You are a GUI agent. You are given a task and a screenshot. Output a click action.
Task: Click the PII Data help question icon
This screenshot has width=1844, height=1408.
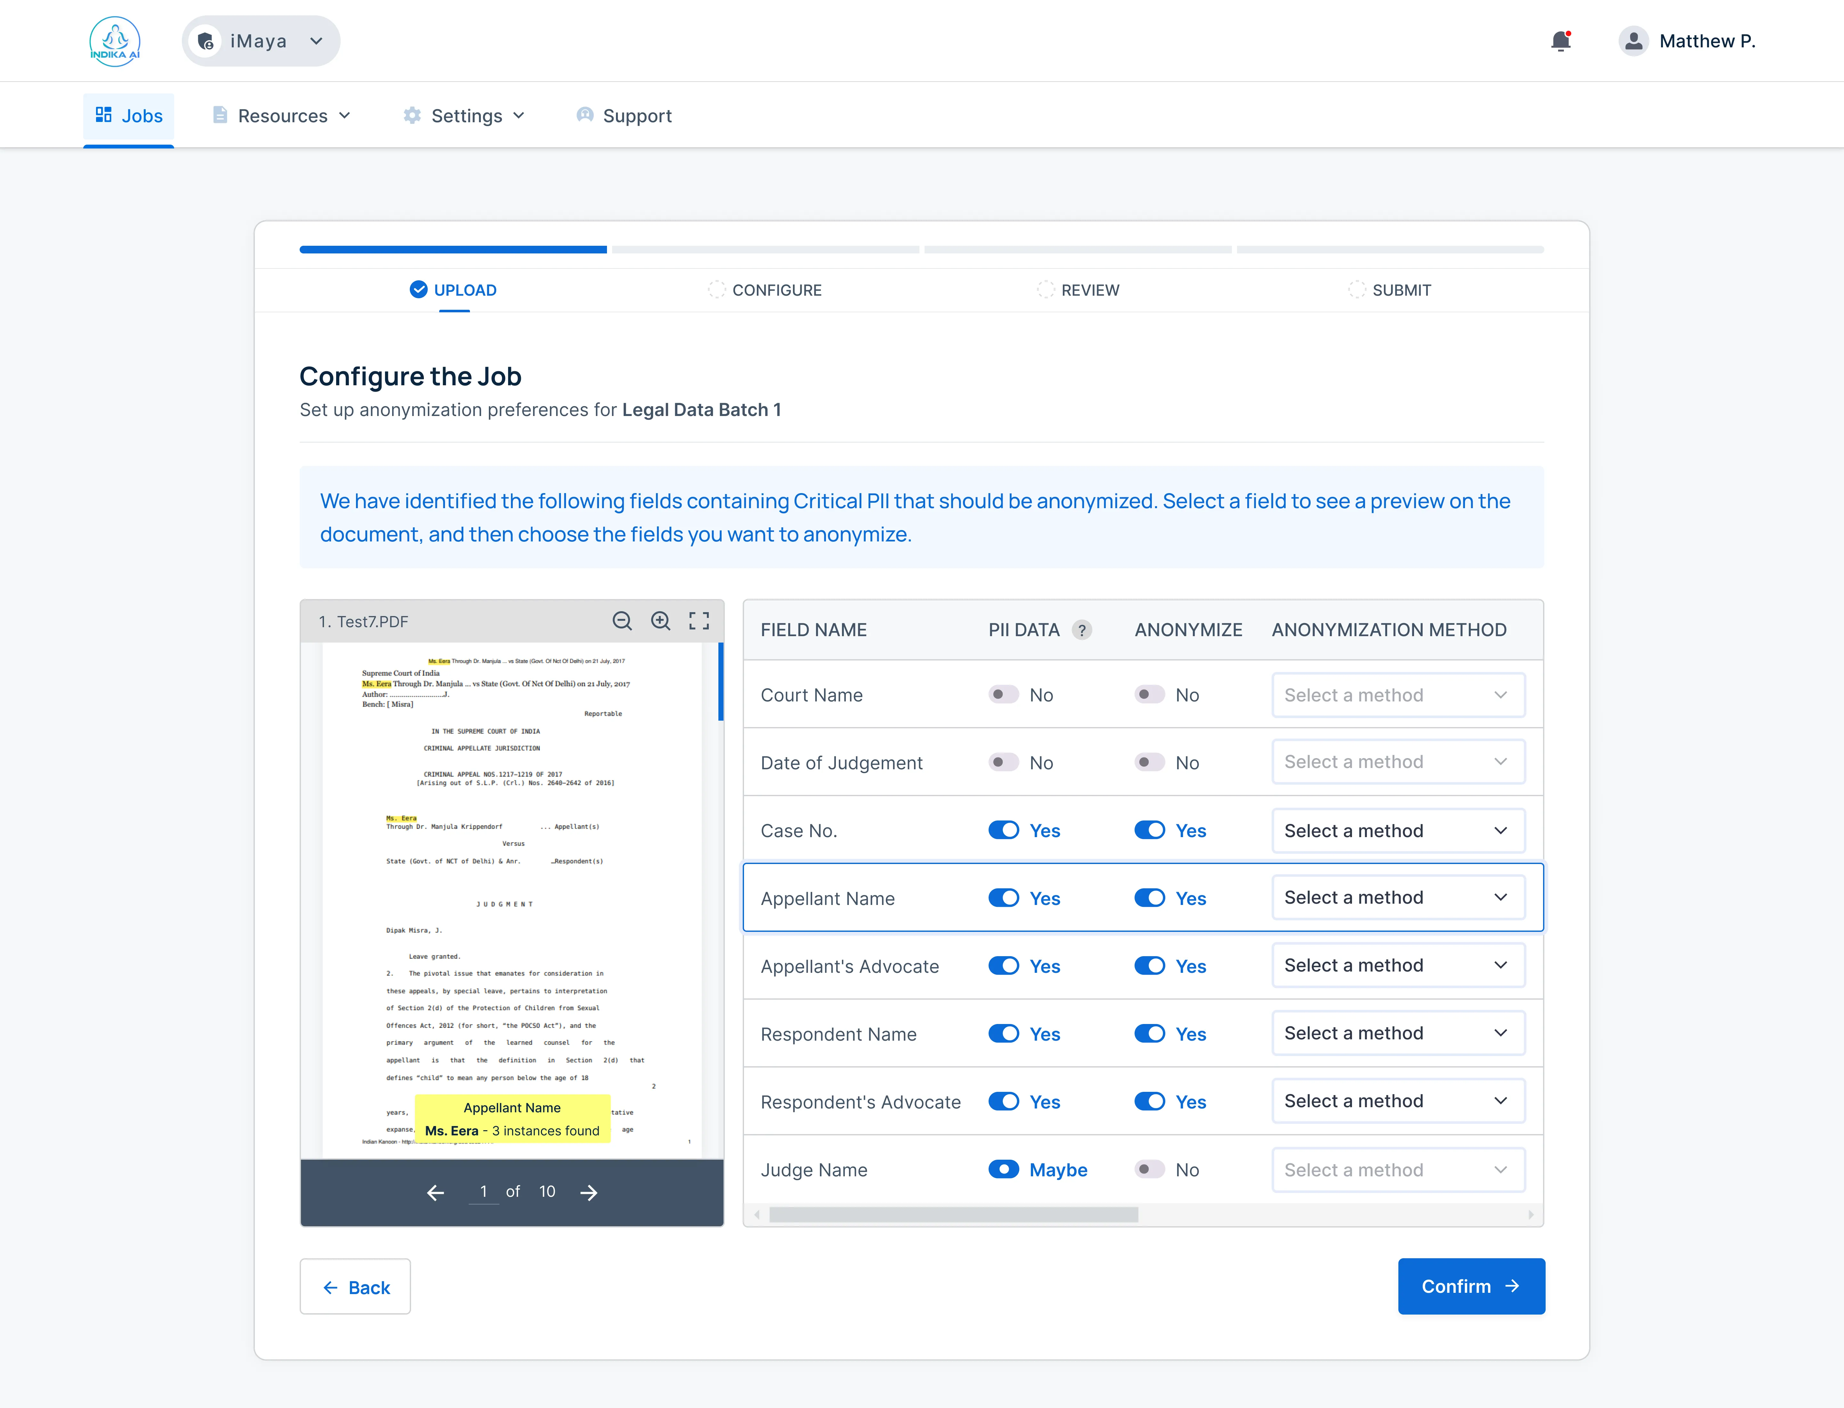(1082, 630)
